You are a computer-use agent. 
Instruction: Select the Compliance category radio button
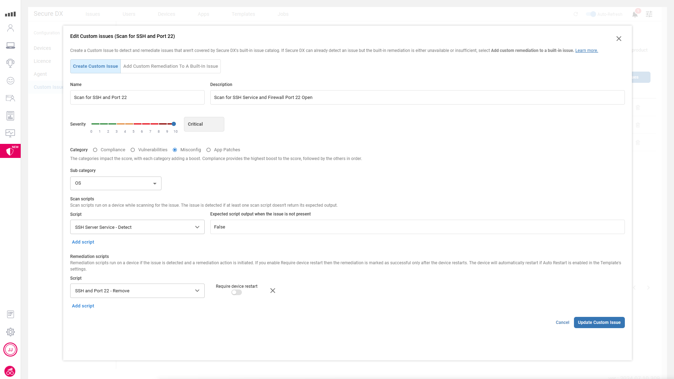coord(95,150)
